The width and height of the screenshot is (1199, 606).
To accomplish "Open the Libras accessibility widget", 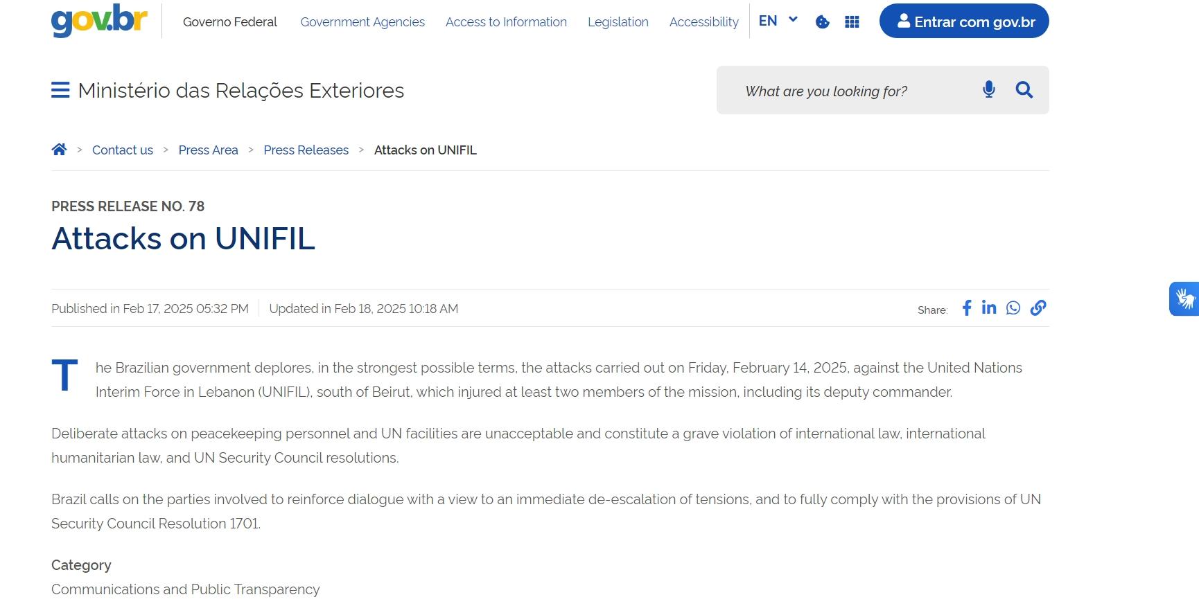I will tap(1184, 299).
